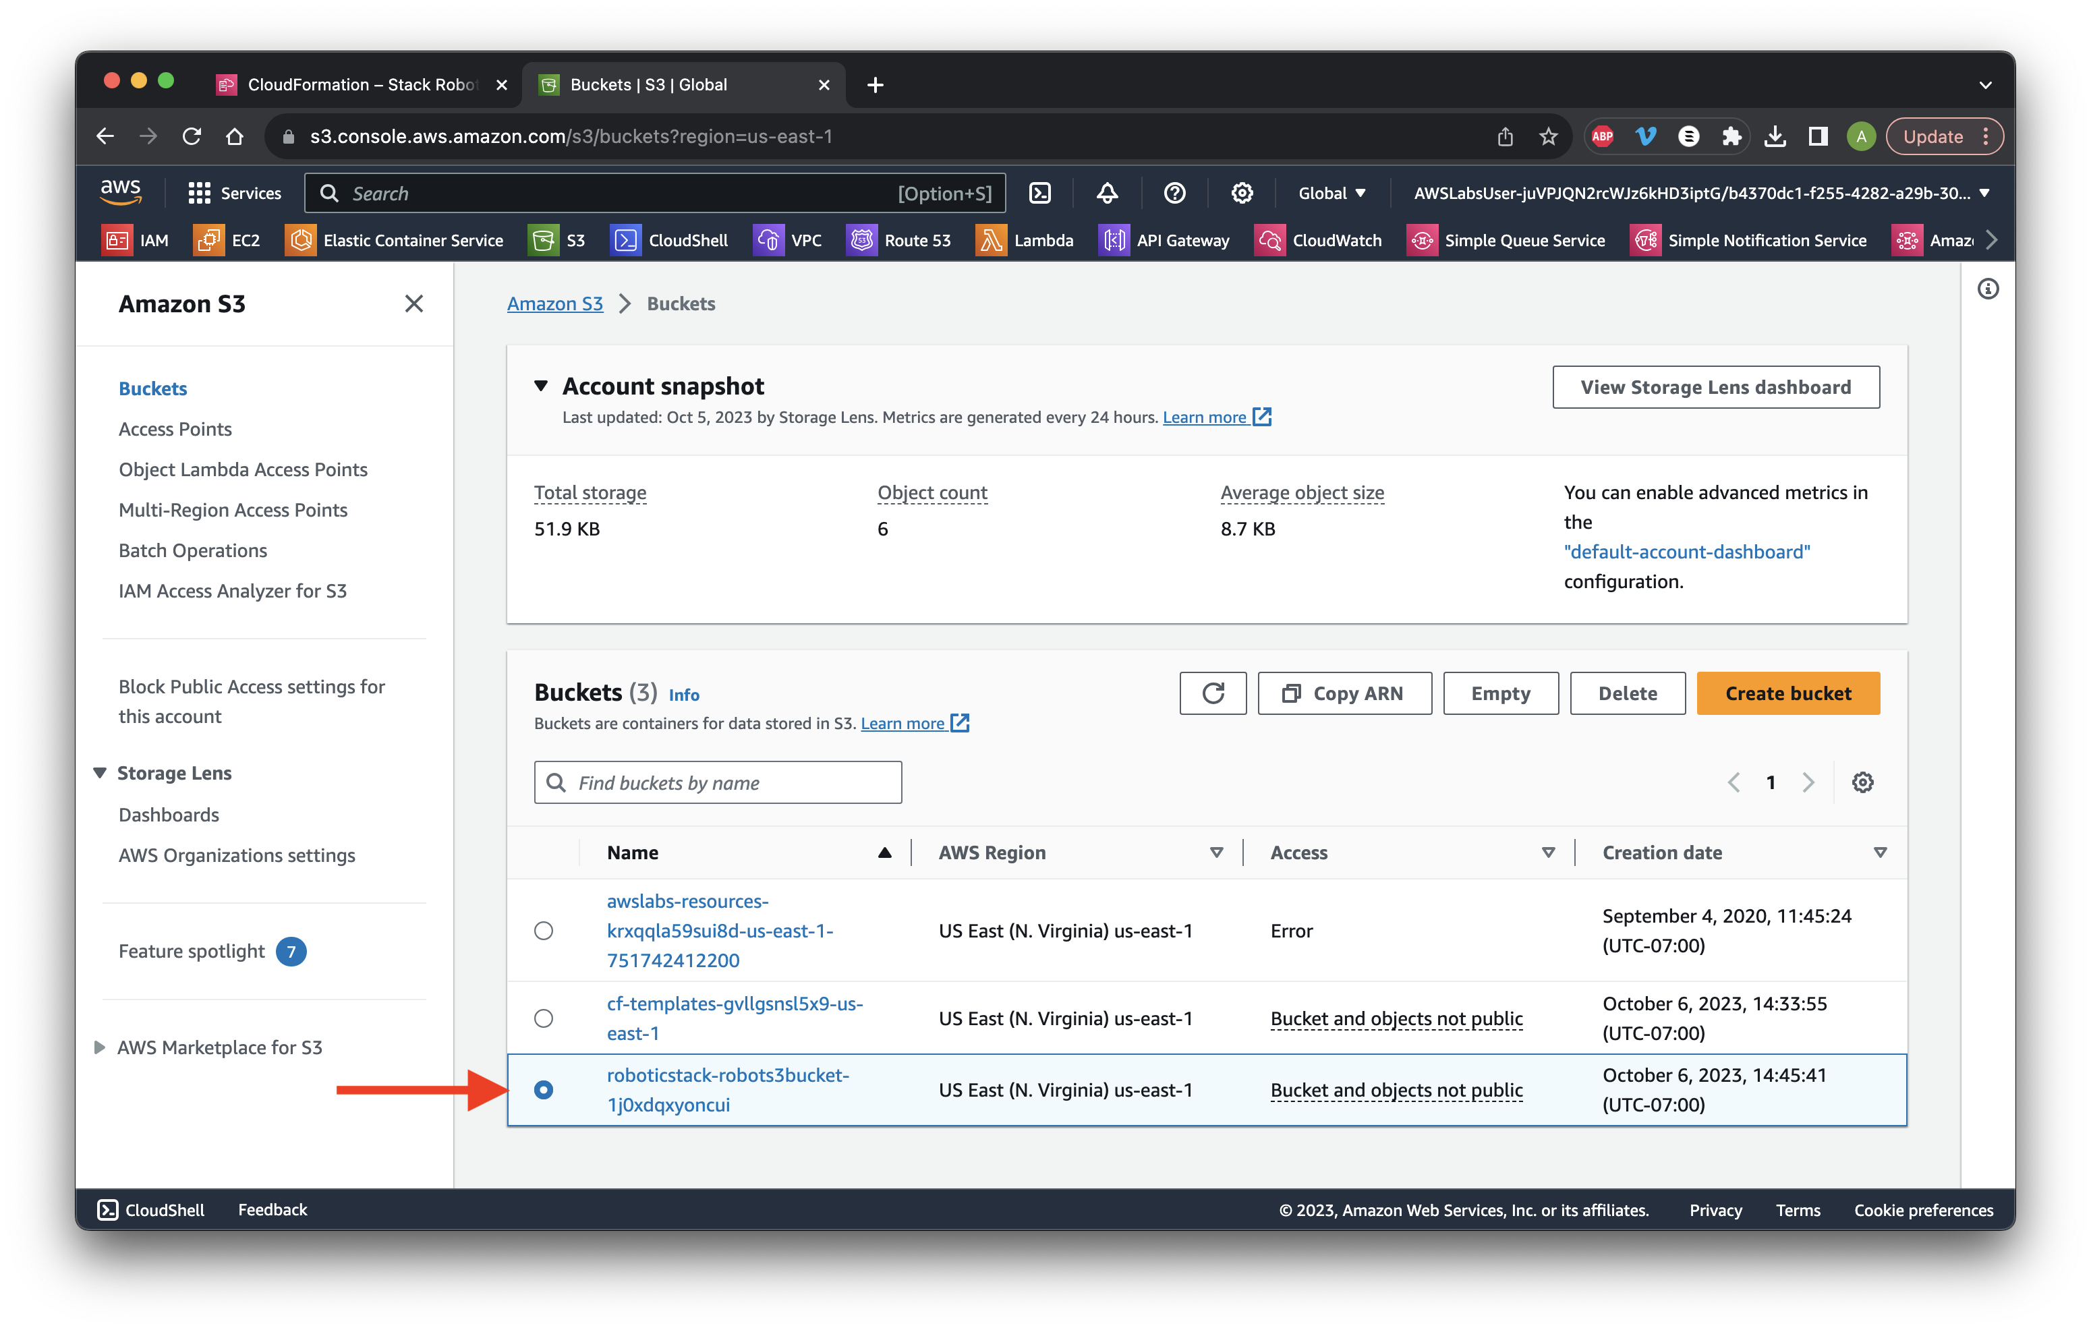
Task: Select the awslabs-resources bucket radio button
Action: 544,931
